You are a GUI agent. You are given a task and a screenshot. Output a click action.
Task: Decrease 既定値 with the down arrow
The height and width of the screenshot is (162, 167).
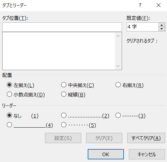pyautogui.click(x=161, y=29)
